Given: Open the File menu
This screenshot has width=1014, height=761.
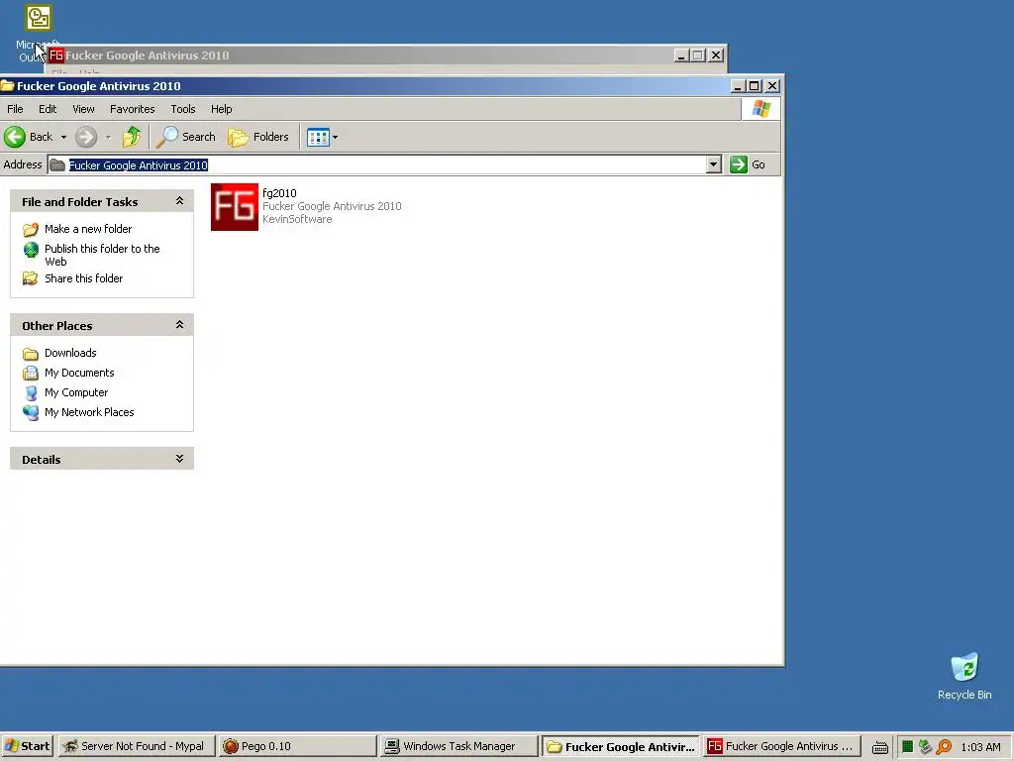Looking at the screenshot, I should [x=15, y=109].
